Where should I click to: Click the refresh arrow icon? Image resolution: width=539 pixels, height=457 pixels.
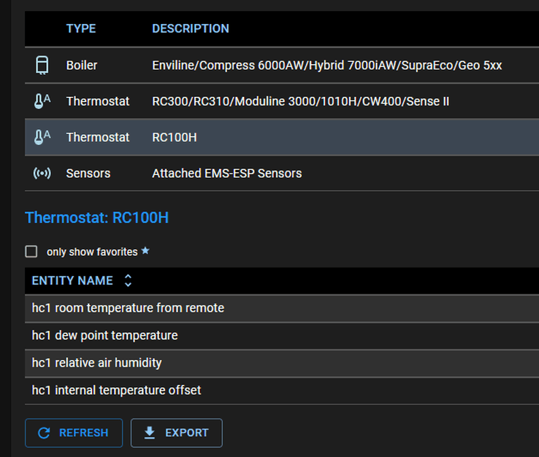[x=44, y=433]
